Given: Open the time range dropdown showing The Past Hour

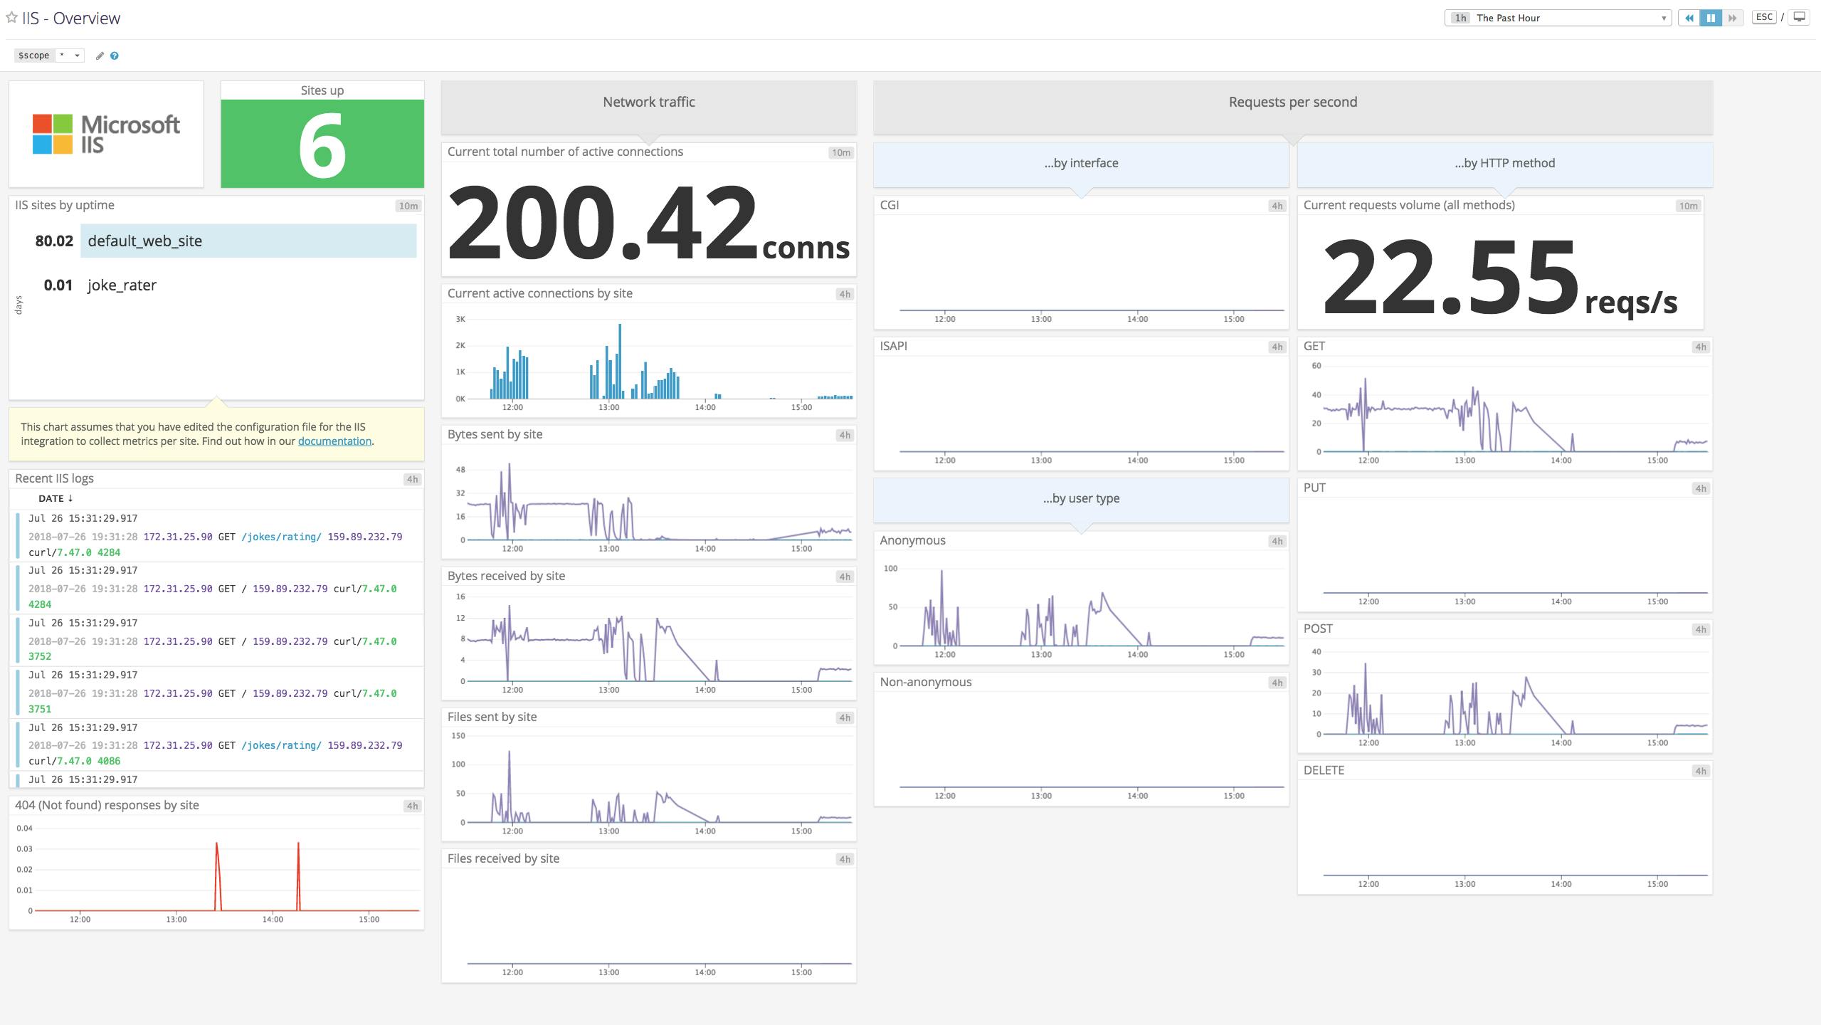Looking at the screenshot, I should 1558,17.
